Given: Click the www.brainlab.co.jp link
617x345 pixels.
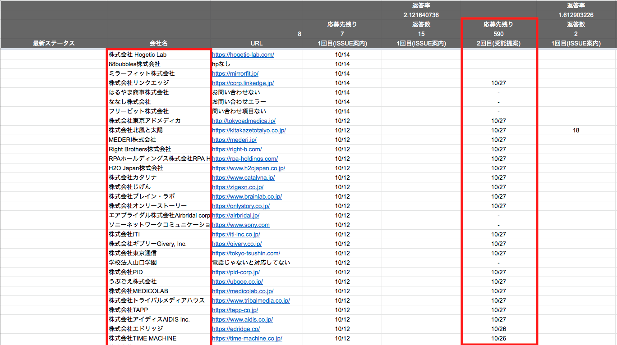Looking at the screenshot, I should pyautogui.click(x=247, y=196).
